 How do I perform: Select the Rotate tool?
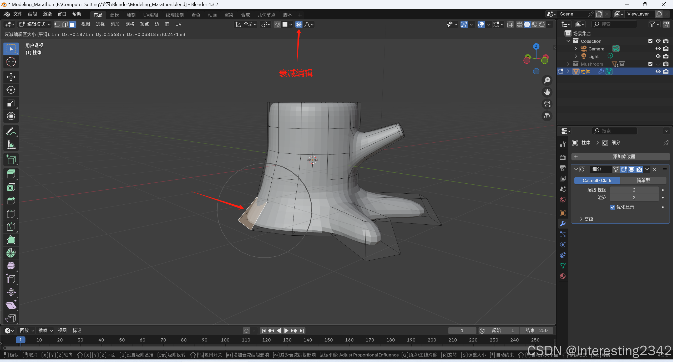coord(11,90)
